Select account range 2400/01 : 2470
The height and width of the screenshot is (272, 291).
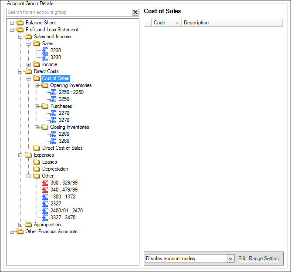pos(66,211)
